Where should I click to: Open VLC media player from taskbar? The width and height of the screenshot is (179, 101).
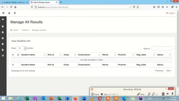coord(92,98)
